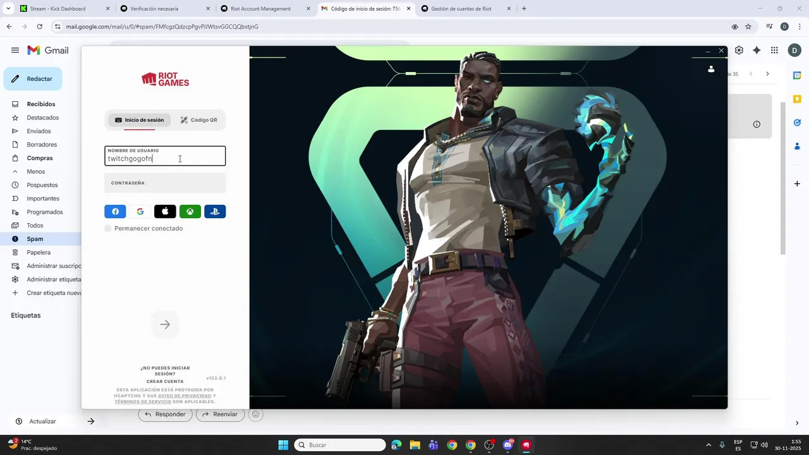This screenshot has height=455, width=809.
Task: Click Chrome address bar URL
Action: (162, 27)
